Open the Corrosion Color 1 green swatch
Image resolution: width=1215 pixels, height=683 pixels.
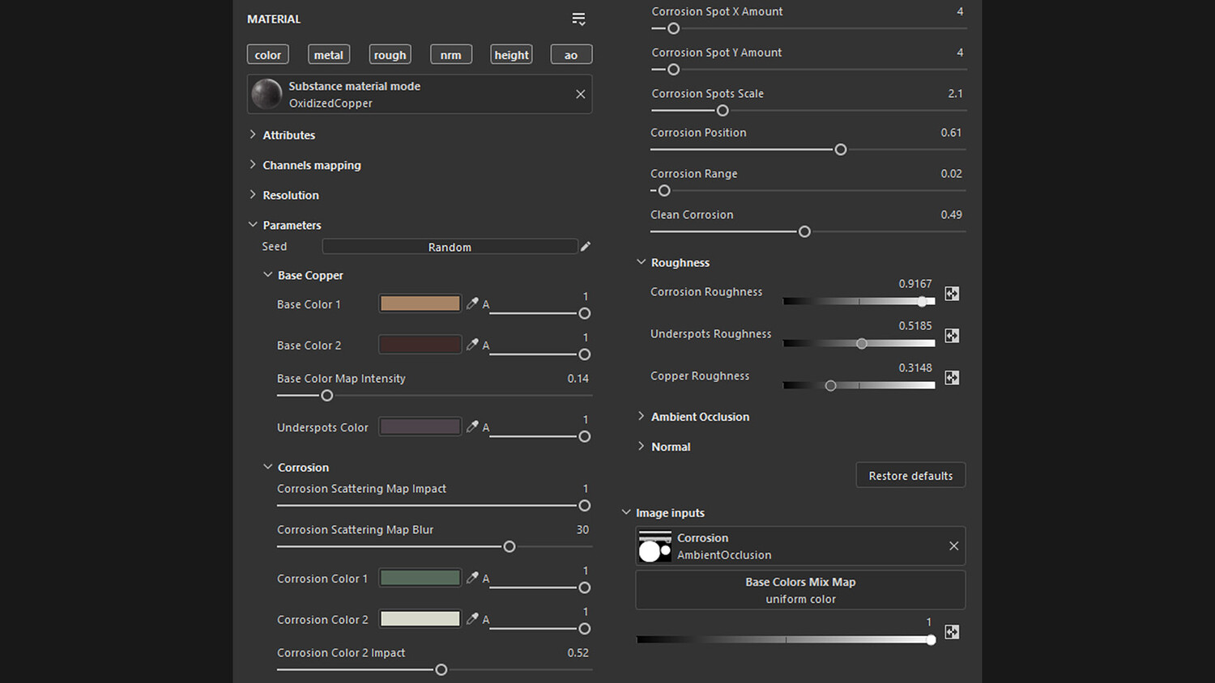420,578
